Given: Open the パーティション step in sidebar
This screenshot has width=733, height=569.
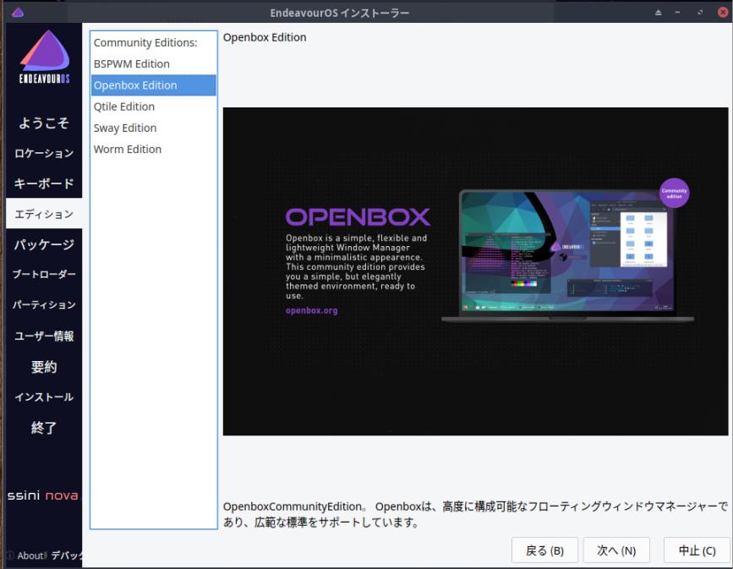Looking at the screenshot, I should (44, 305).
